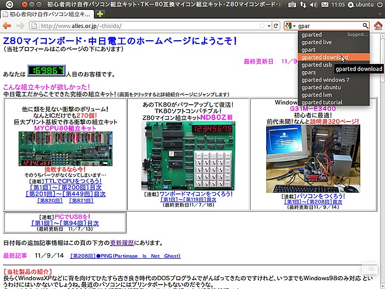Open the search engine selector dropdown
Image resolution: width=385 pixels, height=289 pixels.
[290, 26]
